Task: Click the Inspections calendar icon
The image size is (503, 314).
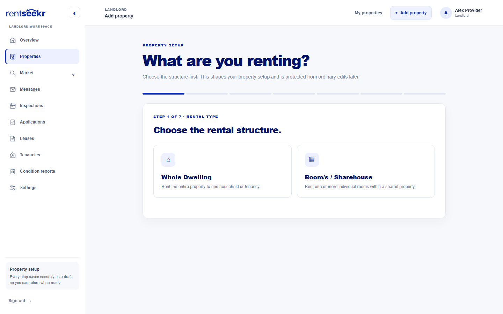Action: coord(13,106)
